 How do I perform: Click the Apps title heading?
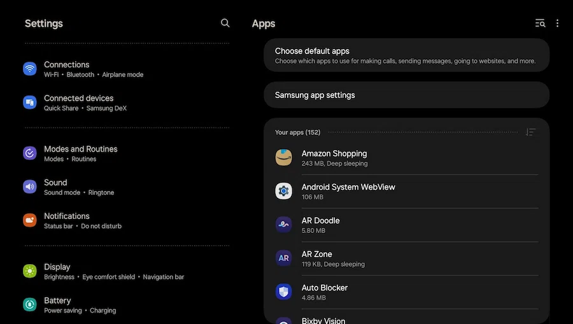pos(264,24)
